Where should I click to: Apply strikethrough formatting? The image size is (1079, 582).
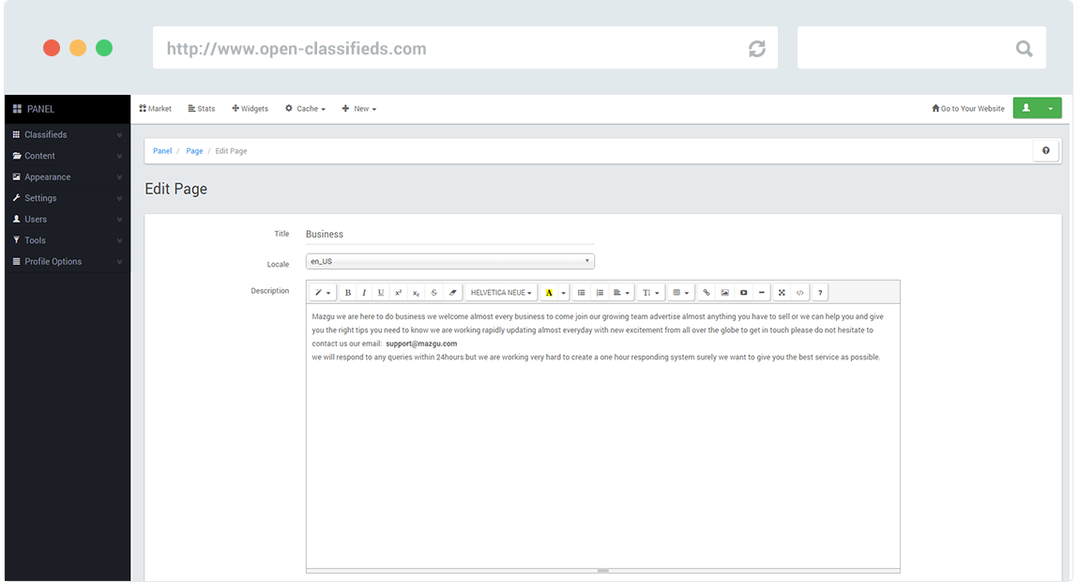(434, 293)
